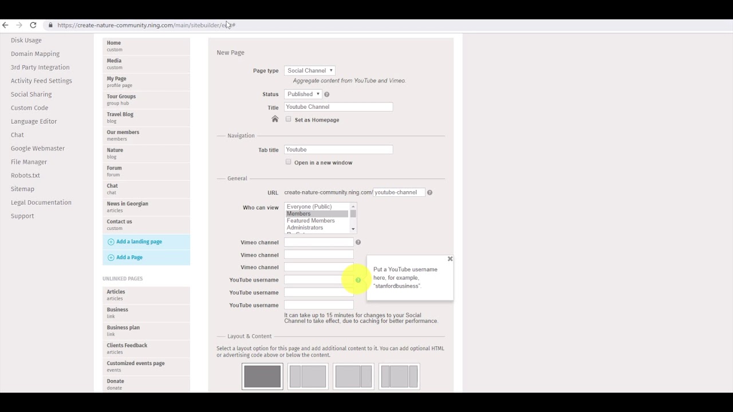
Task: Select the right-sidebar two-column layout
Action: point(353,377)
